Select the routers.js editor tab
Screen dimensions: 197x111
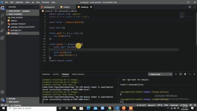[84, 7]
